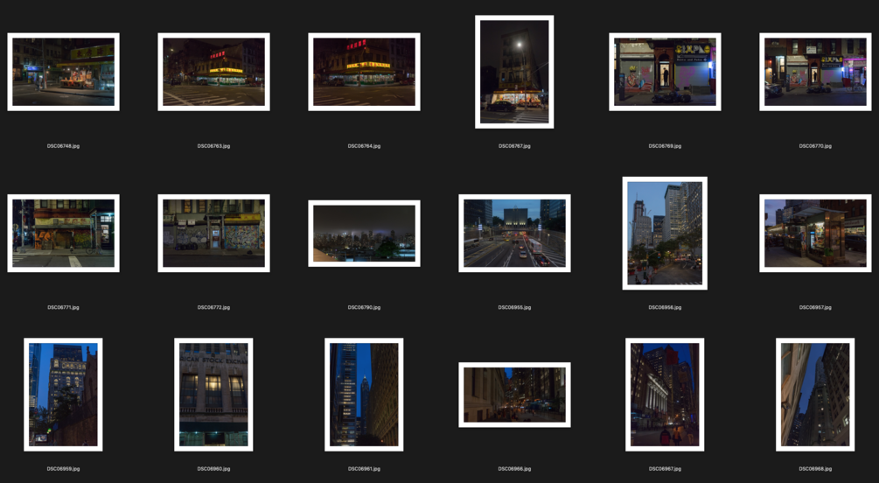Click the file name DSC06968.jpg
This screenshot has width=879, height=483.
(815, 468)
